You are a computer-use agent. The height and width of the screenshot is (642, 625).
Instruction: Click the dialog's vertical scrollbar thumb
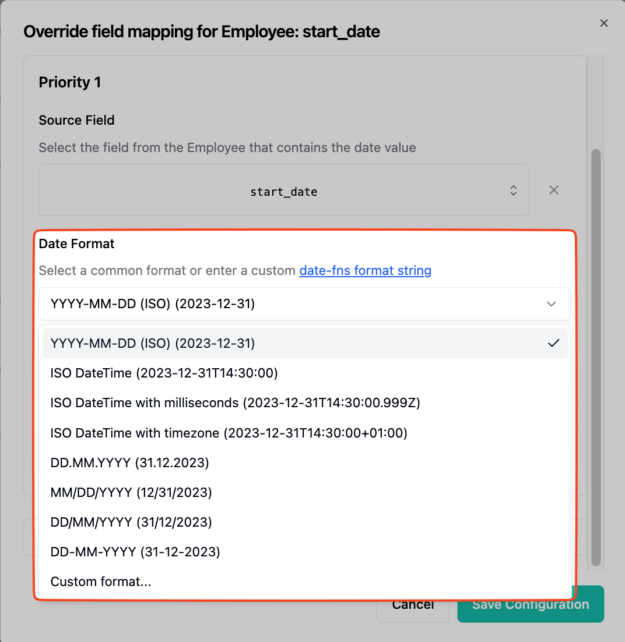tap(596, 358)
